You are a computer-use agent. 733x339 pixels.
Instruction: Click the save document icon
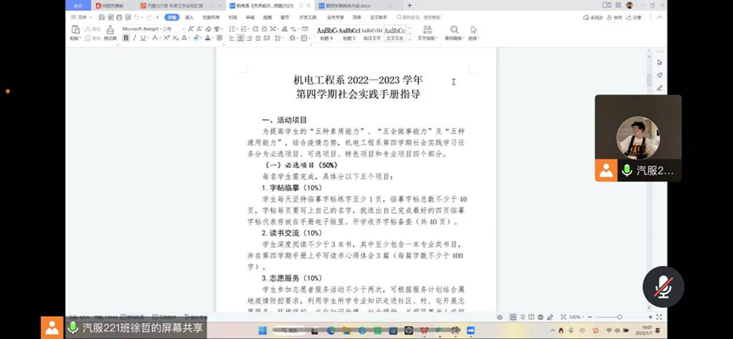click(101, 17)
